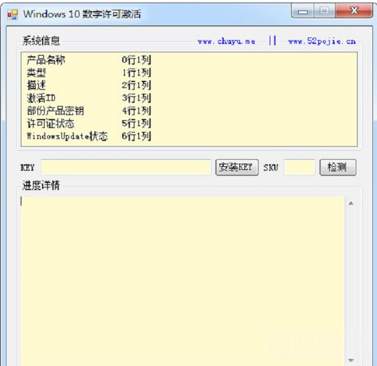Image resolution: width=377 pixels, height=366 pixels.
Task: Select the 许可证状态 row
Action: click(189, 124)
